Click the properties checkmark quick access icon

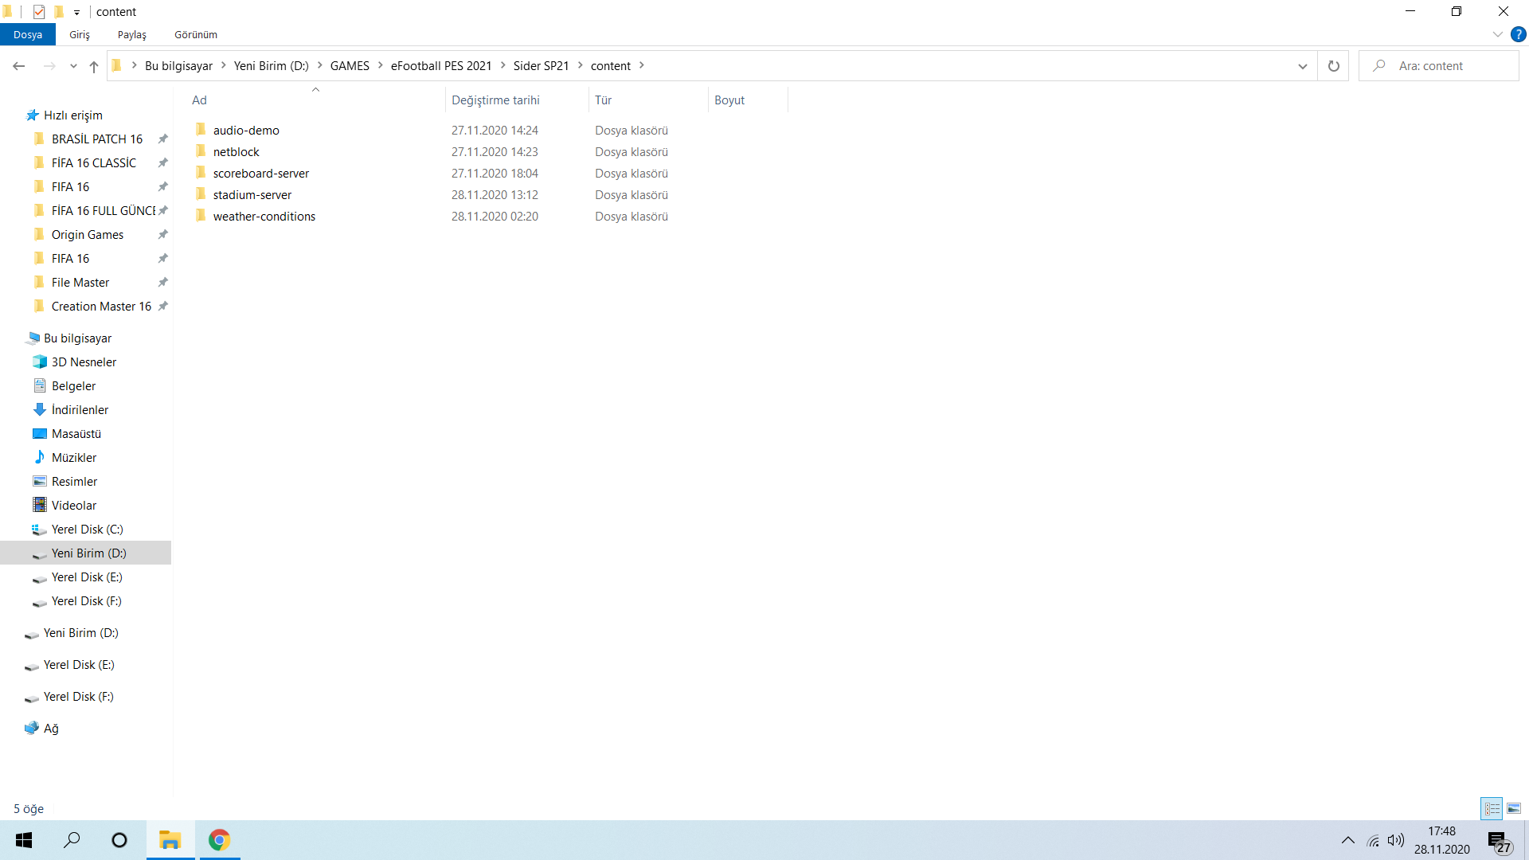pyautogui.click(x=39, y=11)
